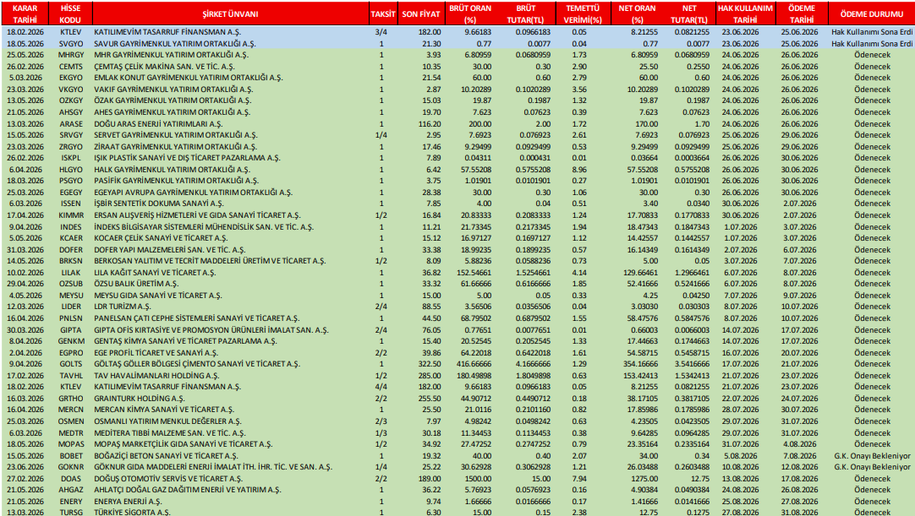Select ENERYA ENERJİ A.Ş. cell
This screenshot has width=915, height=516.
coord(128,501)
